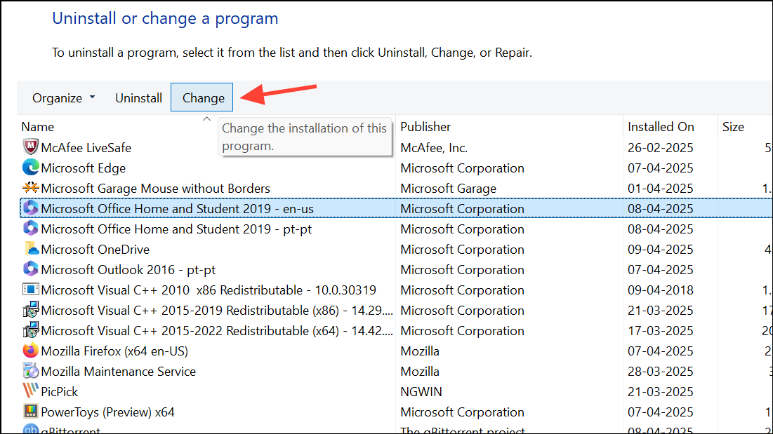Sort list by Installed On column
Viewport: 773px width, 434px height.
pyautogui.click(x=661, y=126)
